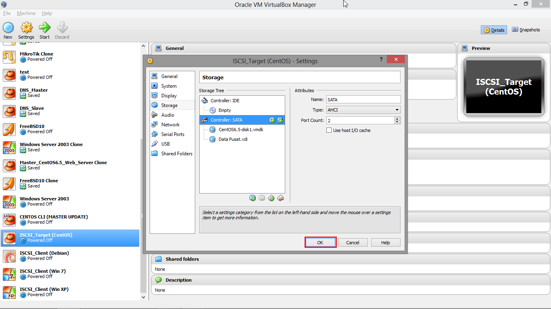Click the Port Count value field
This screenshot has height=309, width=551.
(360, 120)
